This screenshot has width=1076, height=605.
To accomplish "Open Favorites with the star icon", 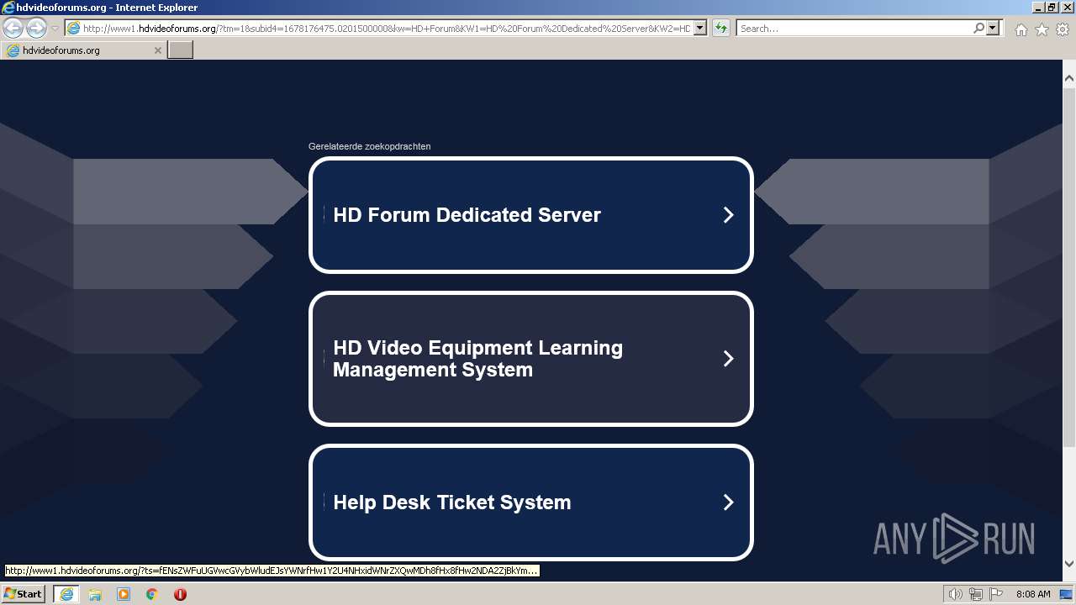I will click(x=1042, y=29).
